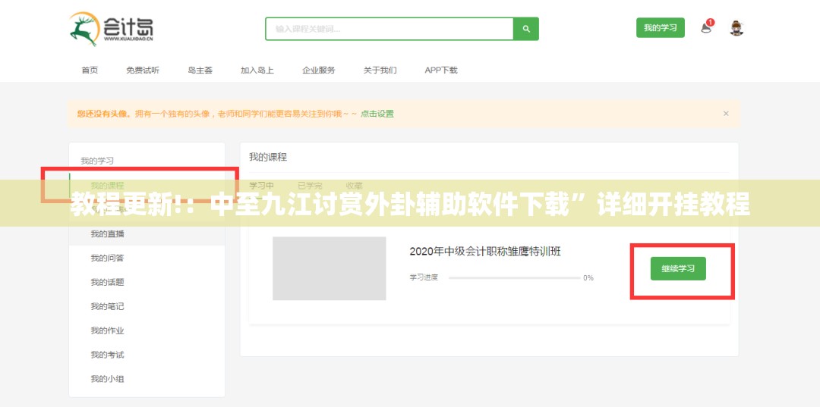Dismiss the avatar reminder banner
Image resolution: width=820 pixels, height=407 pixels.
point(726,113)
